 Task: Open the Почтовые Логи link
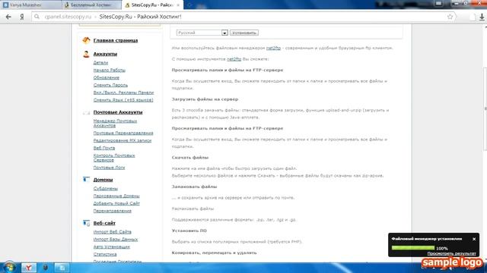click(x=109, y=167)
